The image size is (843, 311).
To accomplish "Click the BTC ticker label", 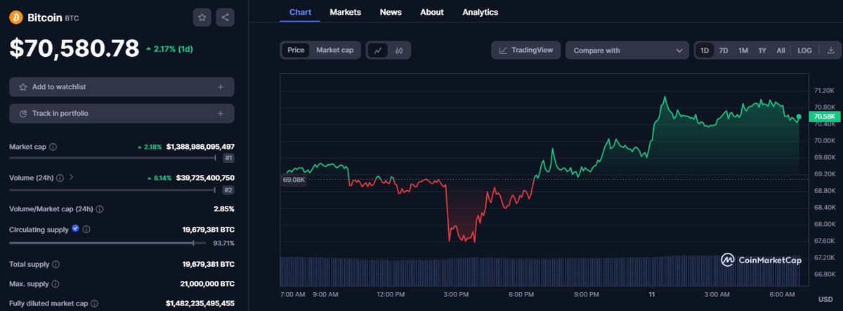I will (72, 18).
